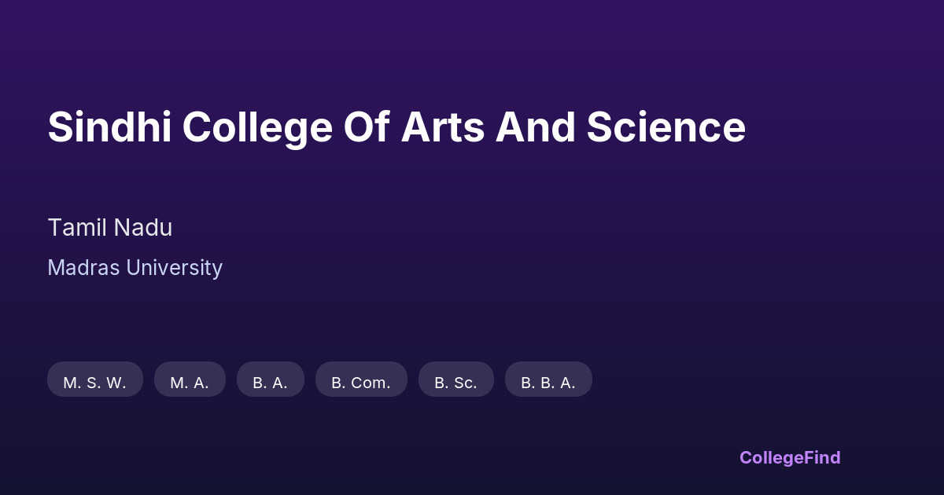944x495 pixels.
Task: Click the word 'Tamil' in the state line
Action: [77, 228]
